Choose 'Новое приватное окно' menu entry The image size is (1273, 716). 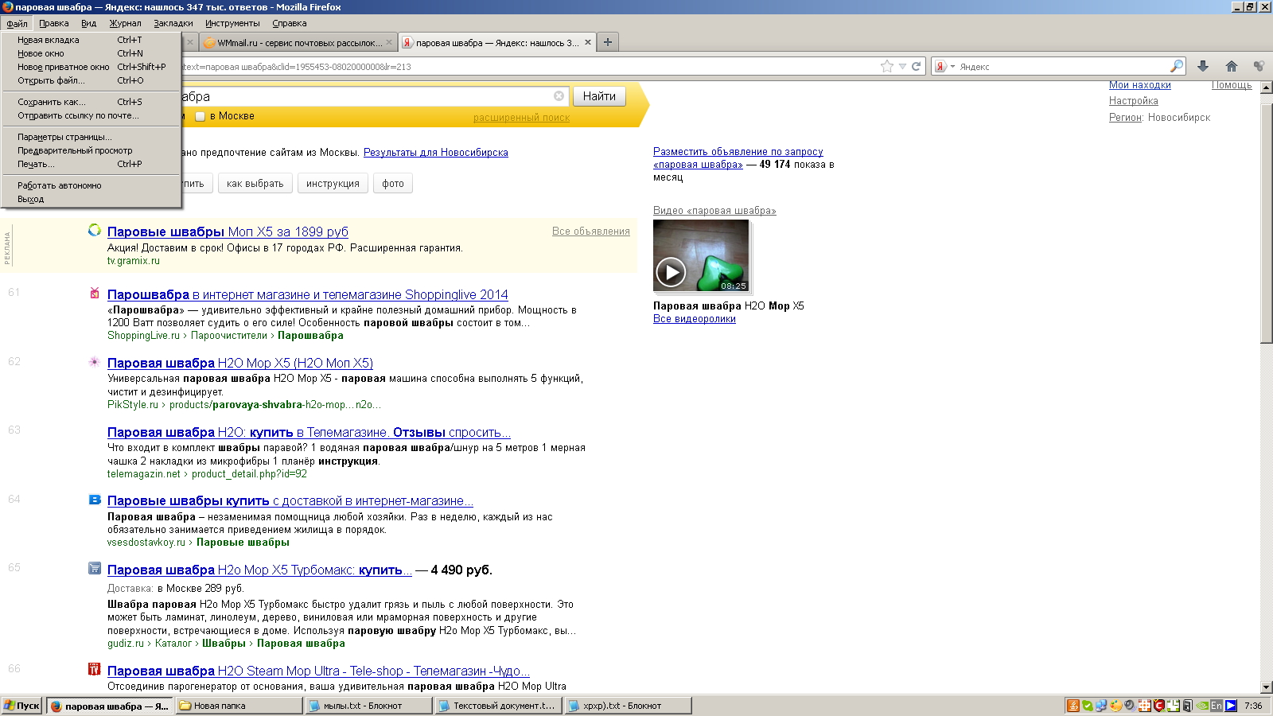pyautogui.click(x=91, y=67)
